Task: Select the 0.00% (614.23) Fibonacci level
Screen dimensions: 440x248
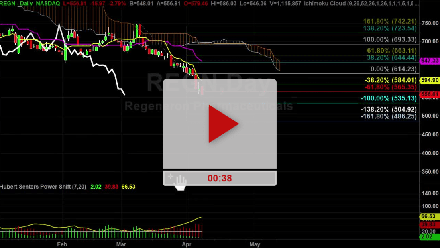Action: [394, 69]
